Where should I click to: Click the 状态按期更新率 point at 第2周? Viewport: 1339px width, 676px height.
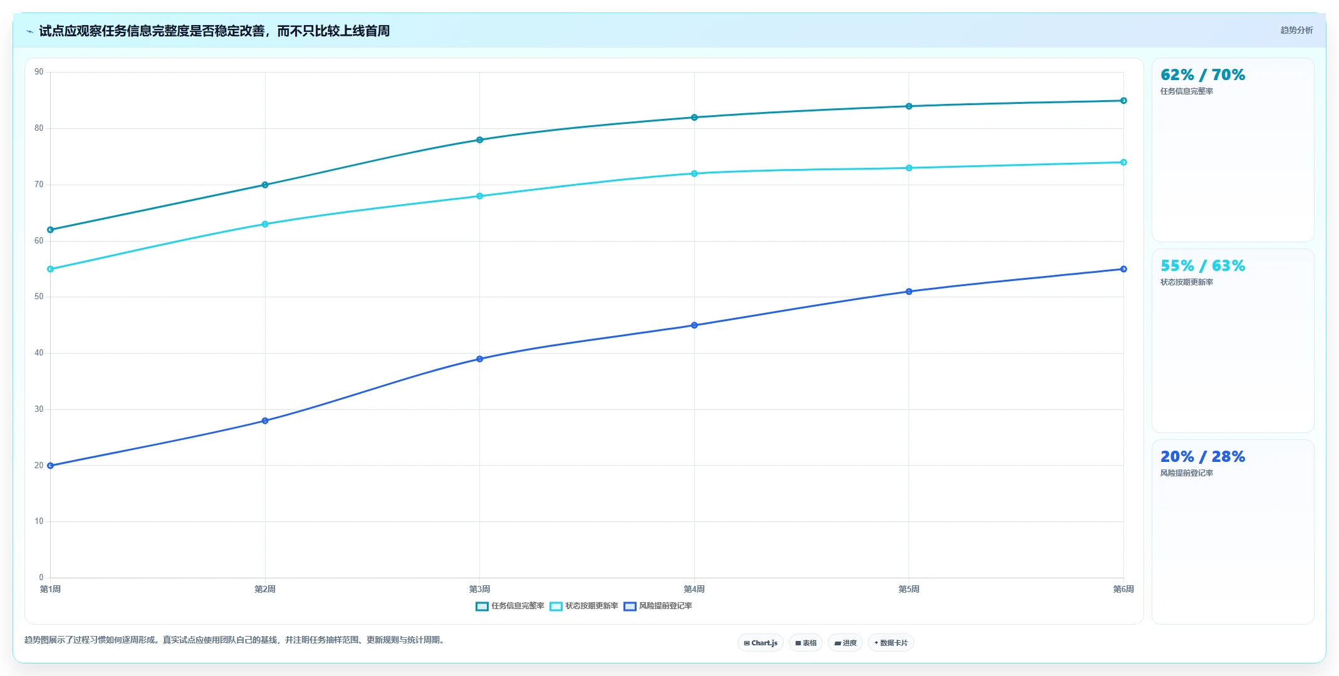265,224
